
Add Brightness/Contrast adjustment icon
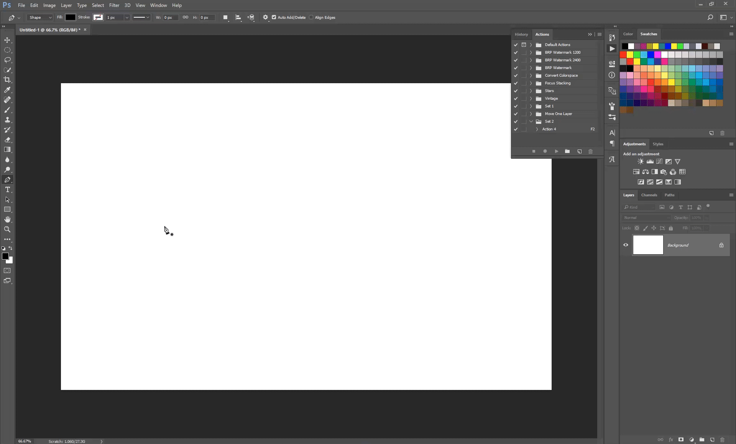pos(641,161)
